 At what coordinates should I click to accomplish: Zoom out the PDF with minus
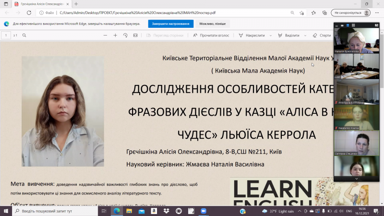coord(105,35)
